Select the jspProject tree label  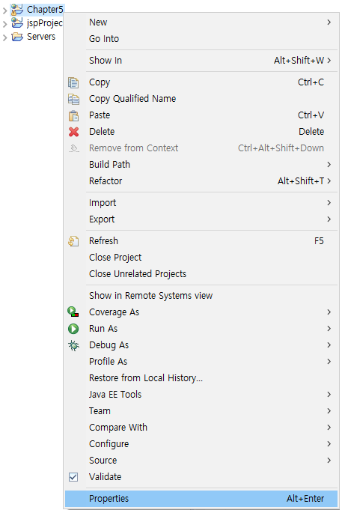pos(45,23)
